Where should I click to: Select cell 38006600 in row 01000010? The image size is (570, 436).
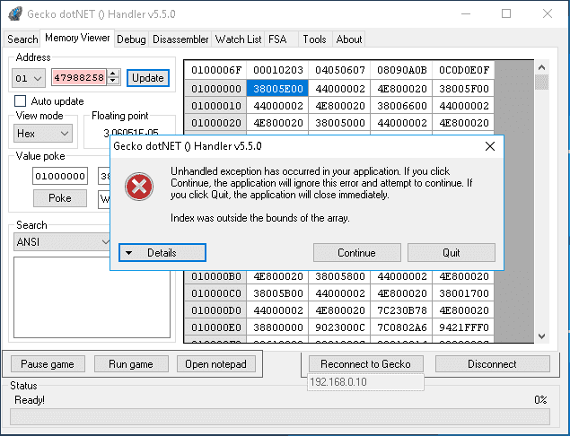tap(401, 105)
